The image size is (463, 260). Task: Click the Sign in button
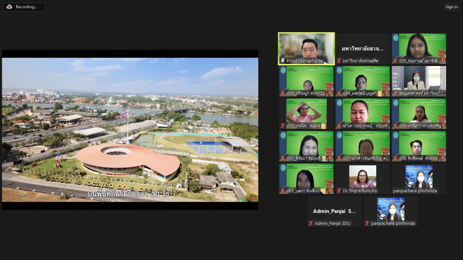point(451,7)
